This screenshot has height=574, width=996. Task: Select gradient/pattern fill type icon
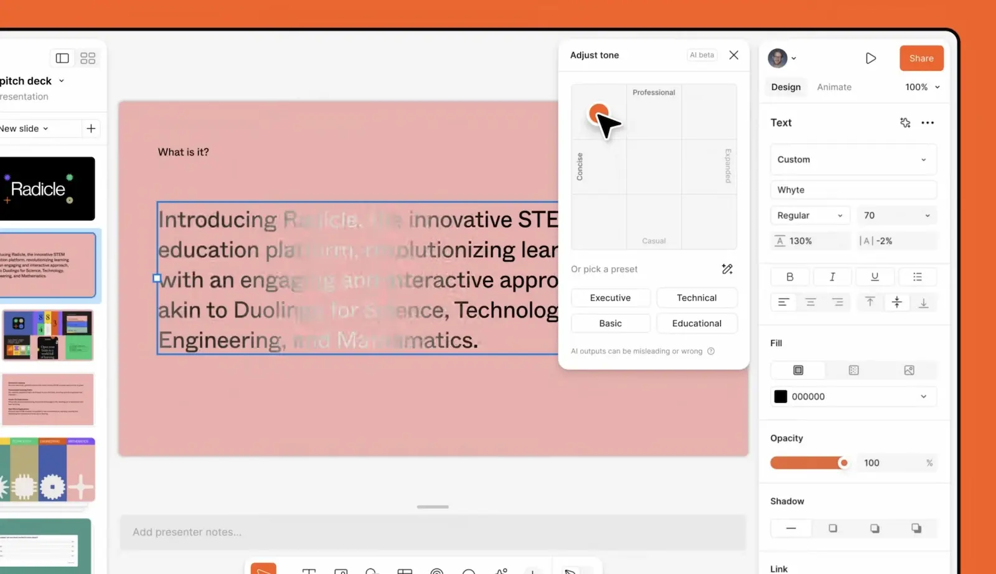point(853,370)
